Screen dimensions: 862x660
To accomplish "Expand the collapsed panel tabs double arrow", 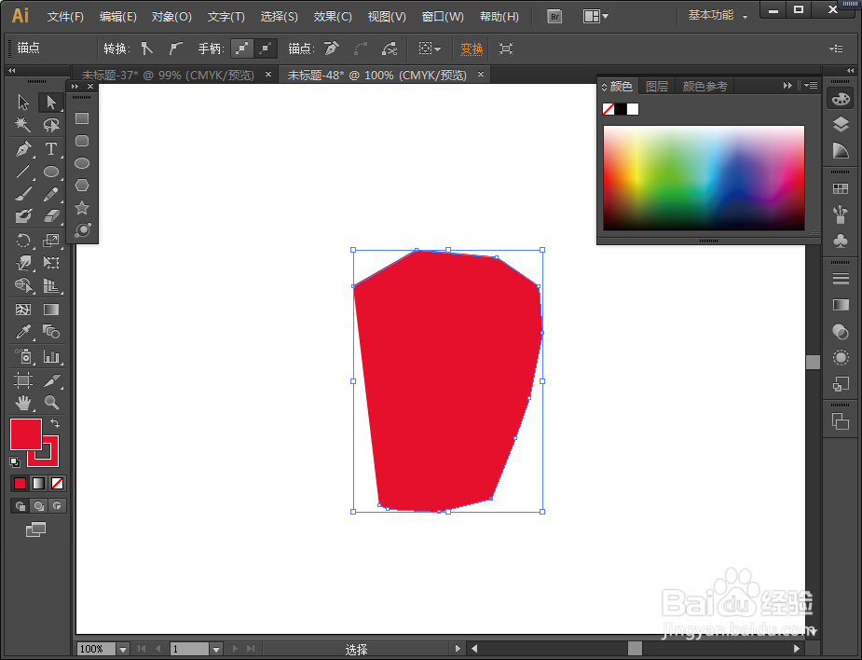I will (x=787, y=86).
